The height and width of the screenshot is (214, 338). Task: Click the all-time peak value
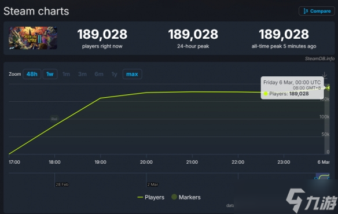click(284, 34)
